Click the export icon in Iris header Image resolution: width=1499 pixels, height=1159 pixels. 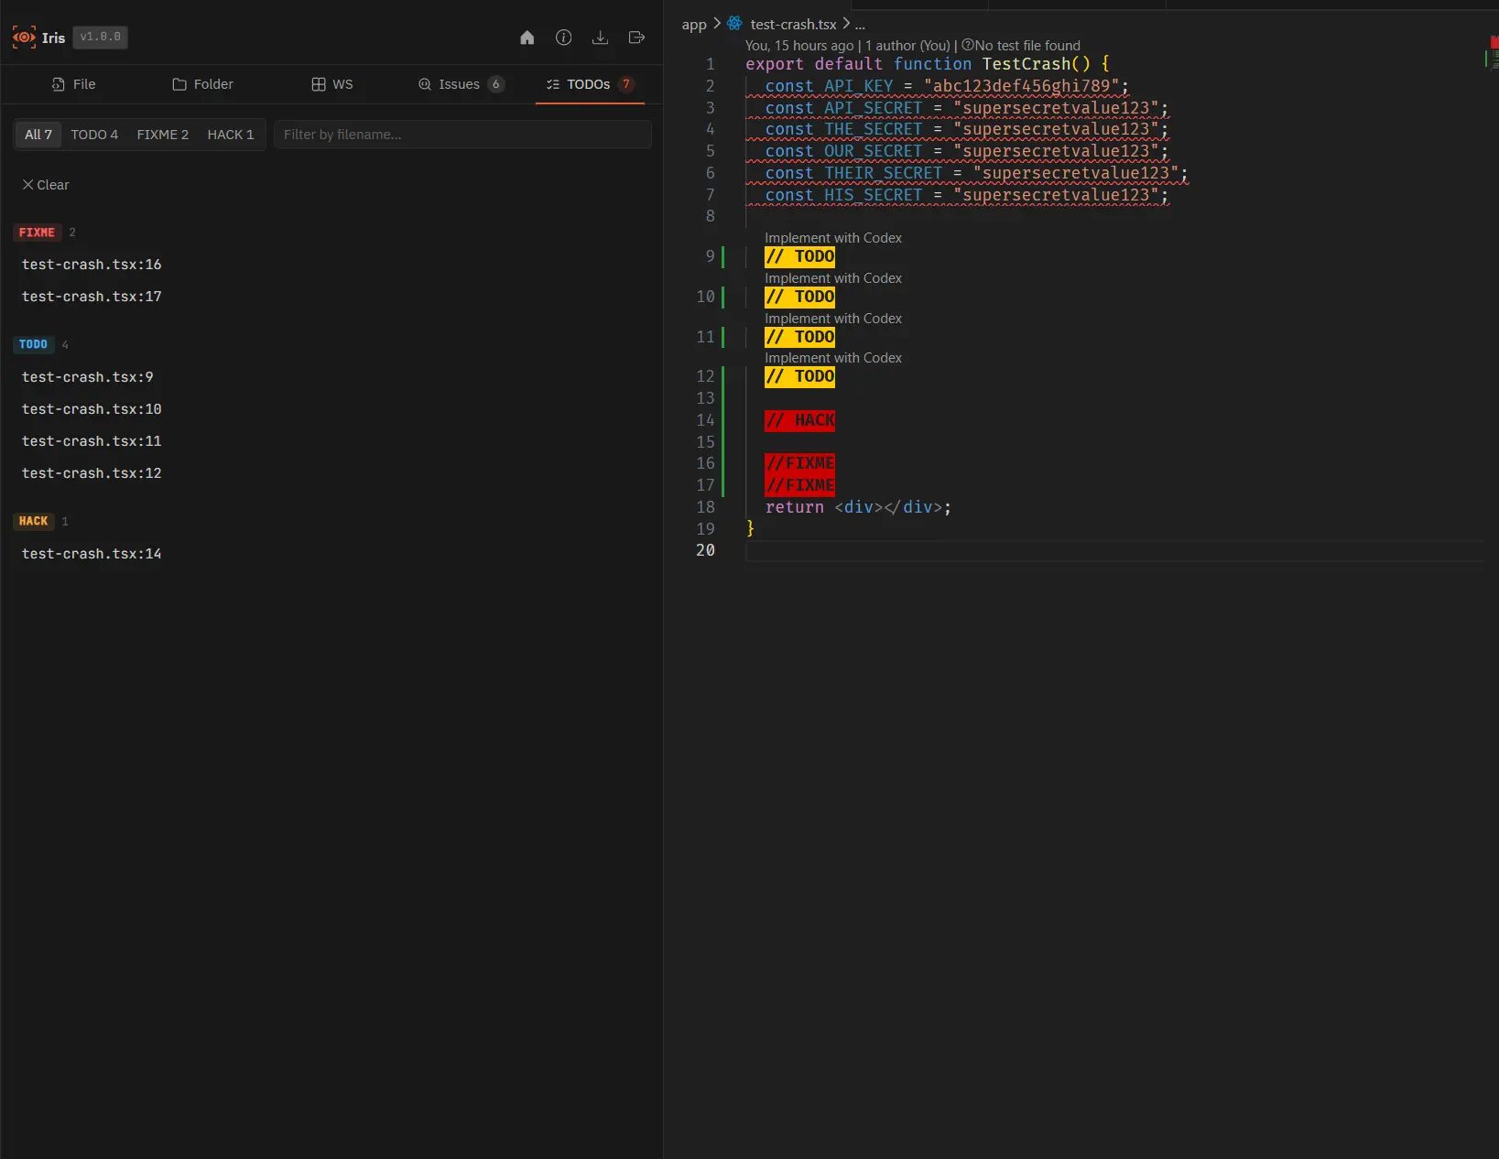637,38
